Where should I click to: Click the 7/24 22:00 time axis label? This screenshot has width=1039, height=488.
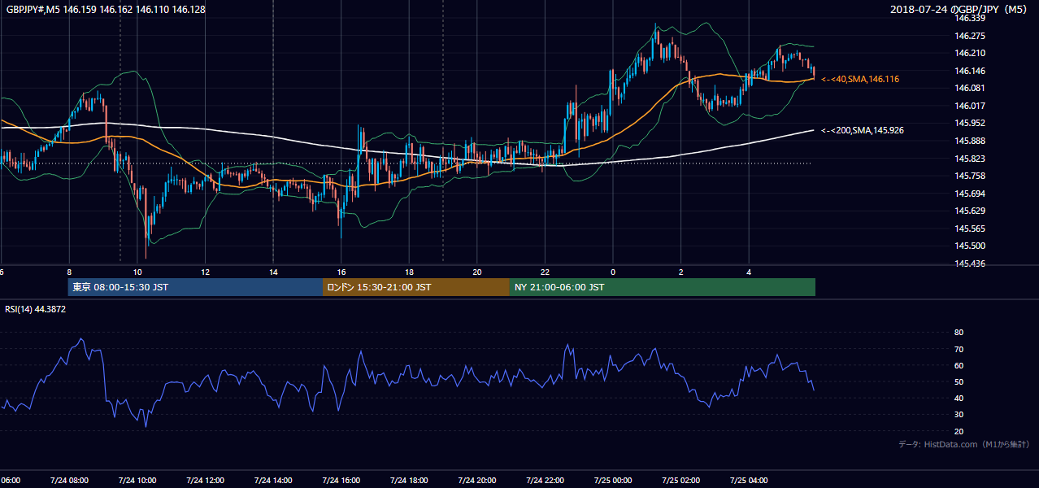coord(545,480)
